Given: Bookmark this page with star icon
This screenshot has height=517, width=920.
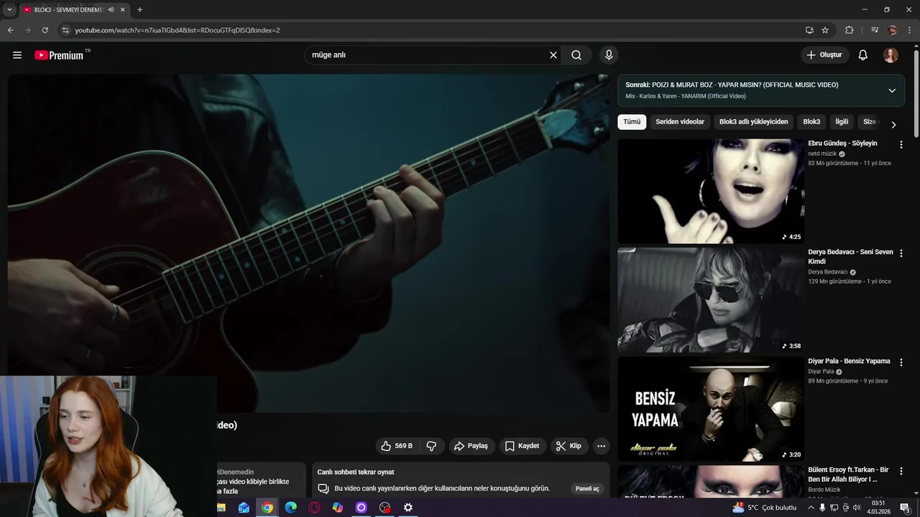Looking at the screenshot, I should (825, 30).
